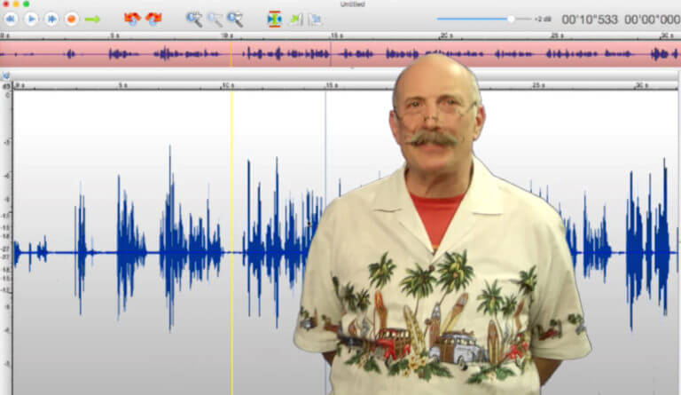Click the +2 dB gain readout

(x=543, y=20)
